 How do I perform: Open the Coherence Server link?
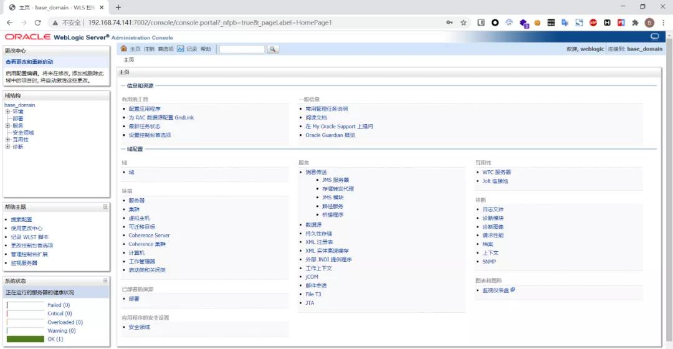tap(149, 235)
